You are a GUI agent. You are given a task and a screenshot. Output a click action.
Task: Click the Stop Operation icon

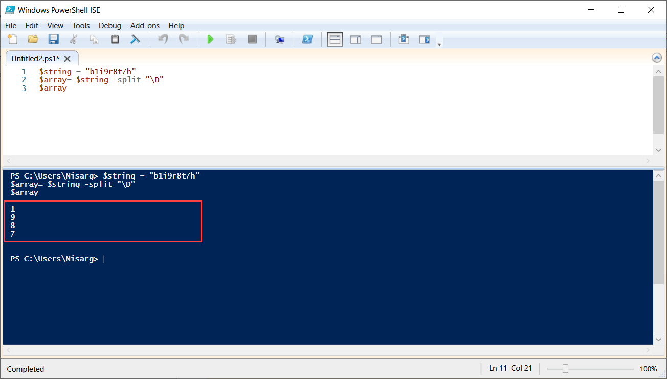coord(252,39)
